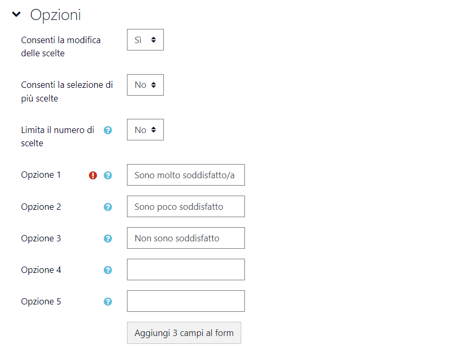Focus the Non sono soddisfatto field
Image resolution: width=462 pixels, height=346 pixels.
(186, 238)
